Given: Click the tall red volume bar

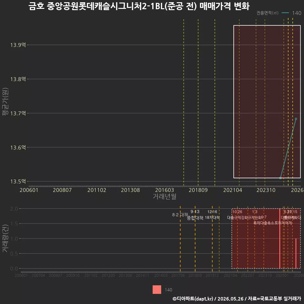Looking at the screenshot, I should (280, 238).
